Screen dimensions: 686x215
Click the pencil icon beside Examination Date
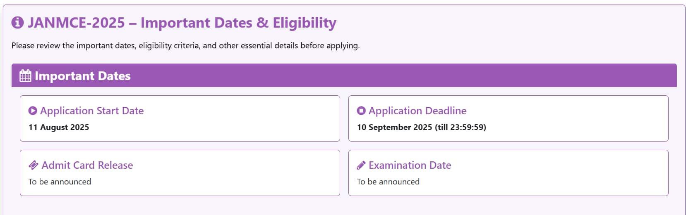click(361, 165)
